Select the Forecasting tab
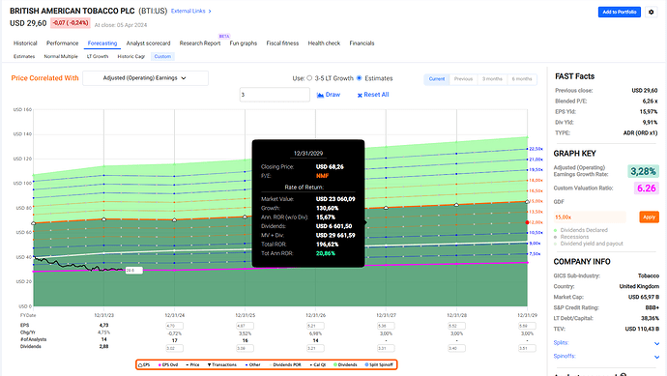 pyautogui.click(x=102, y=43)
